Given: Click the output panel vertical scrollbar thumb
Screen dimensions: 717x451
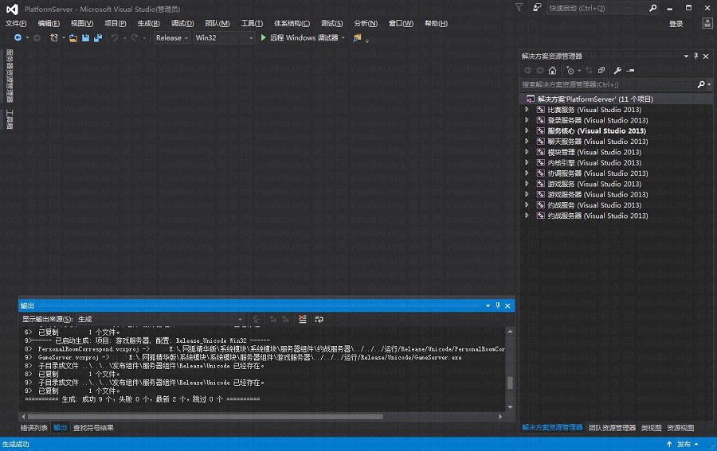Looking at the screenshot, I should (510, 382).
